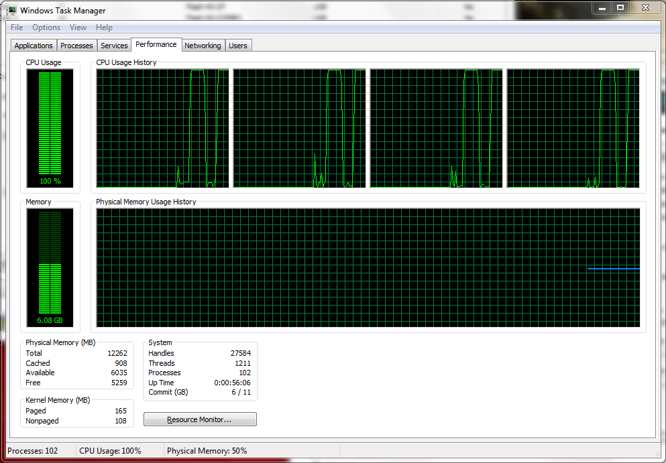
Task: Switch to the Networking tab
Action: (203, 46)
